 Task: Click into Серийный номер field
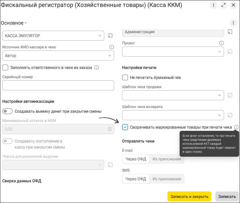(58, 85)
